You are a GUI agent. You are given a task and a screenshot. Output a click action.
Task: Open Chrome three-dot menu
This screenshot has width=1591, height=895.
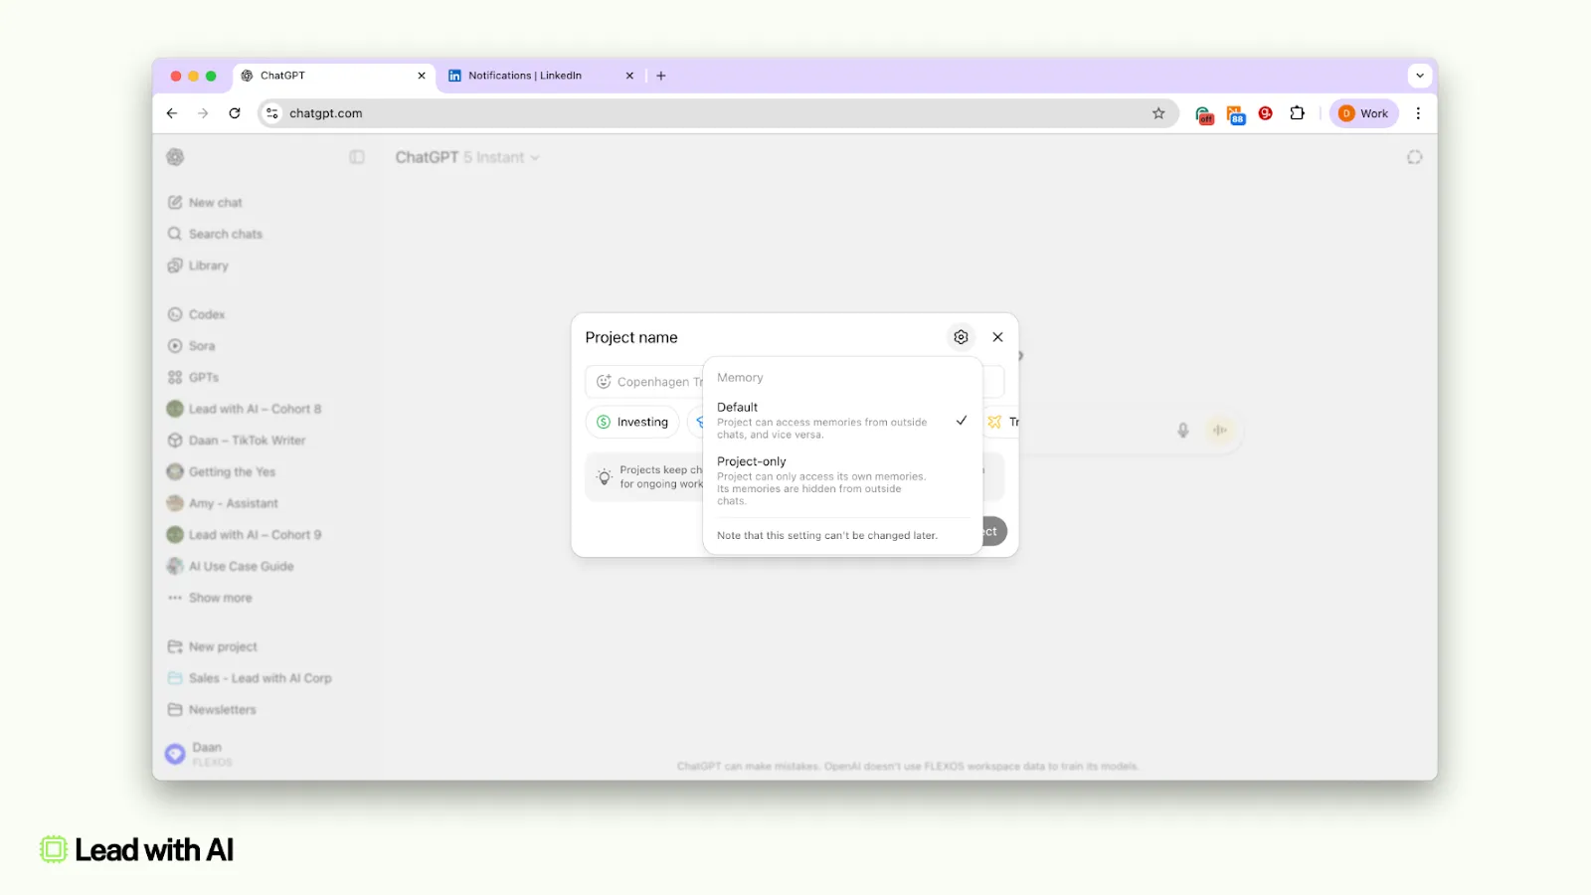click(1418, 113)
